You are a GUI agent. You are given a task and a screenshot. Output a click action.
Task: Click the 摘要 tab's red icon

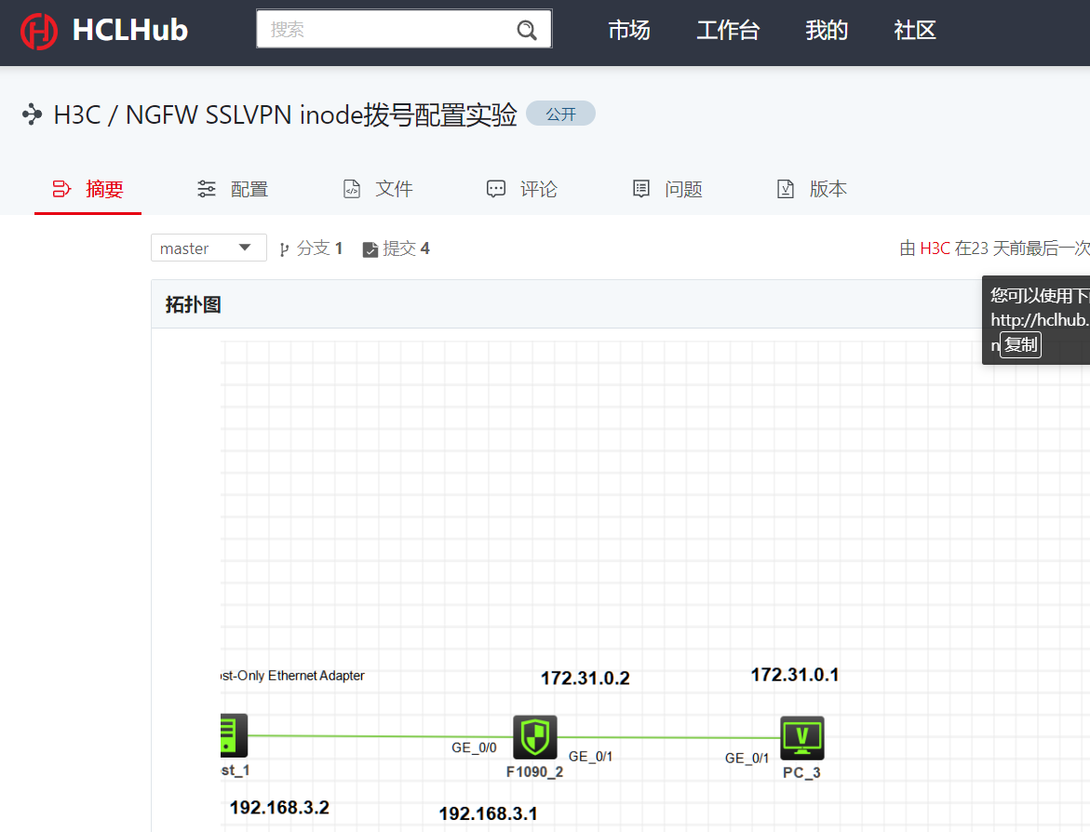61,189
